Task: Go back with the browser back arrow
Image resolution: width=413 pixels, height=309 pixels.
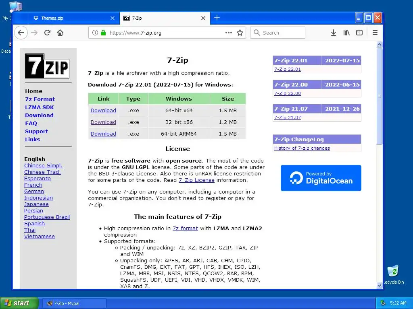Action: [21, 33]
